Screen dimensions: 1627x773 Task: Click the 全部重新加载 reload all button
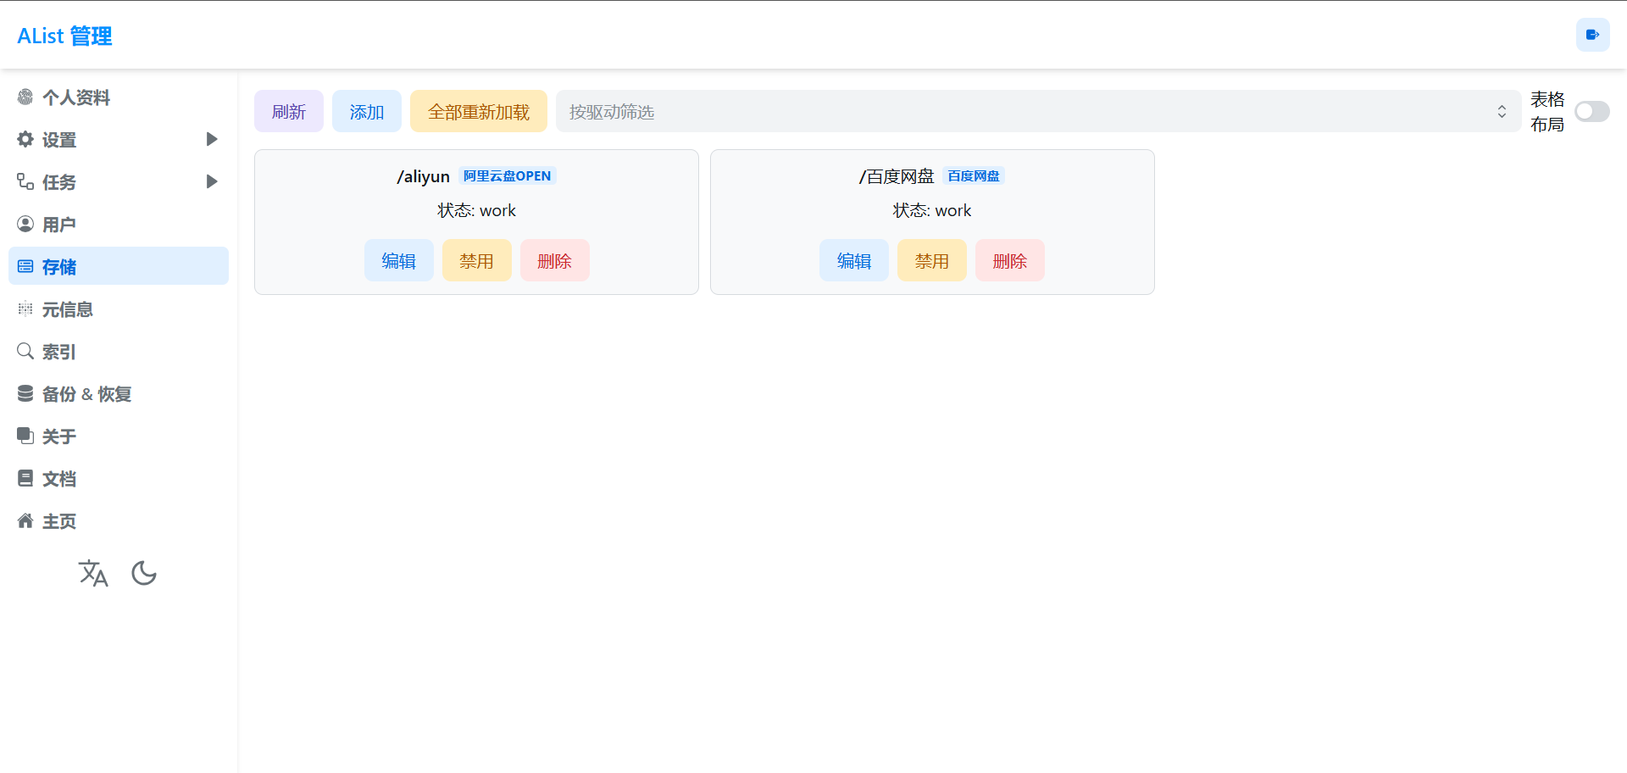(479, 112)
